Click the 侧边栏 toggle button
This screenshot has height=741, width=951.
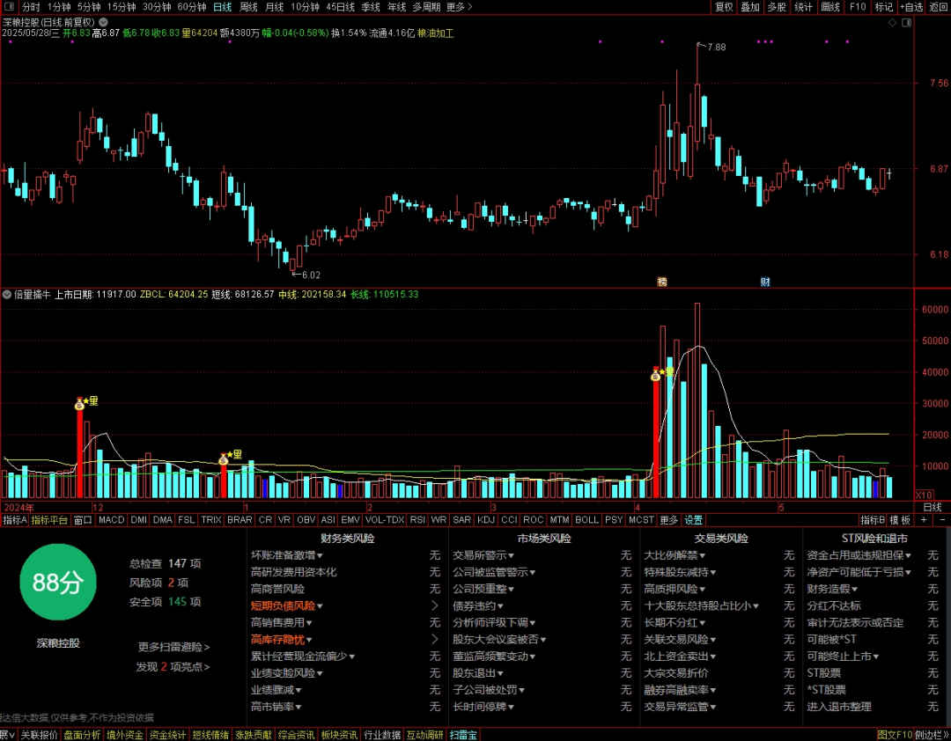pos(933,735)
